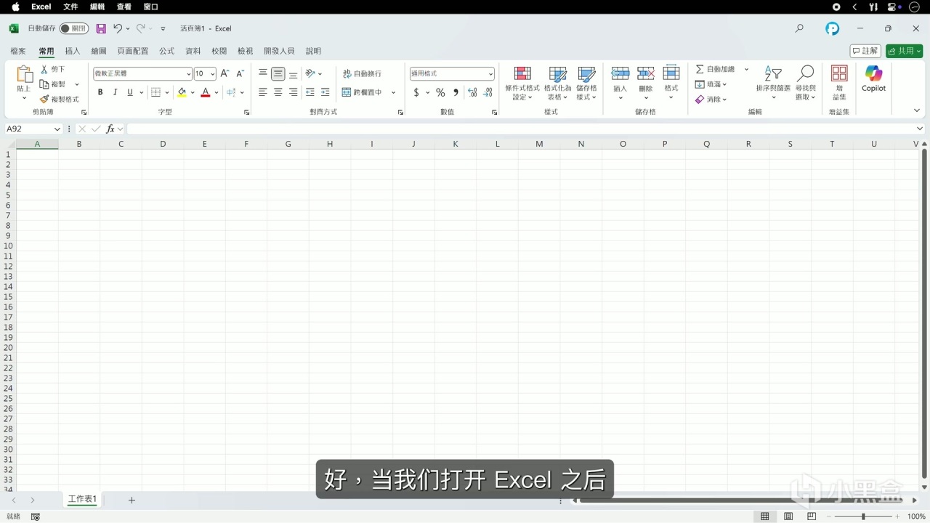Switch to the 開發人員 Developer tab
Viewport: 930px width, 523px height.
coord(279,51)
